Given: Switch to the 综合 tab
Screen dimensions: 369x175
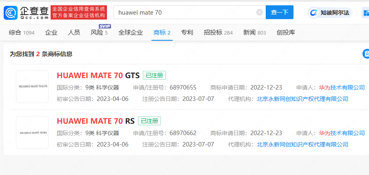Looking at the screenshot, I should [22, 33].
